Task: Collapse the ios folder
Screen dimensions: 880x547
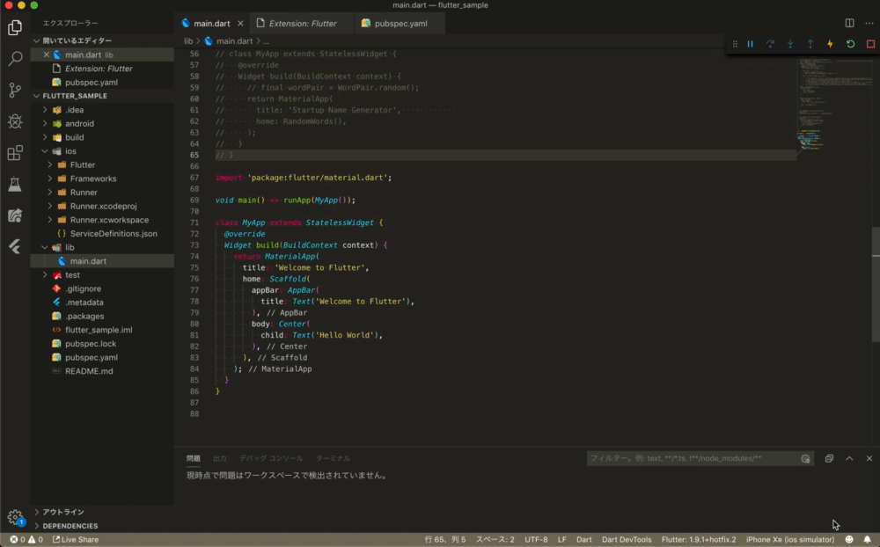Action: (70, 151)
